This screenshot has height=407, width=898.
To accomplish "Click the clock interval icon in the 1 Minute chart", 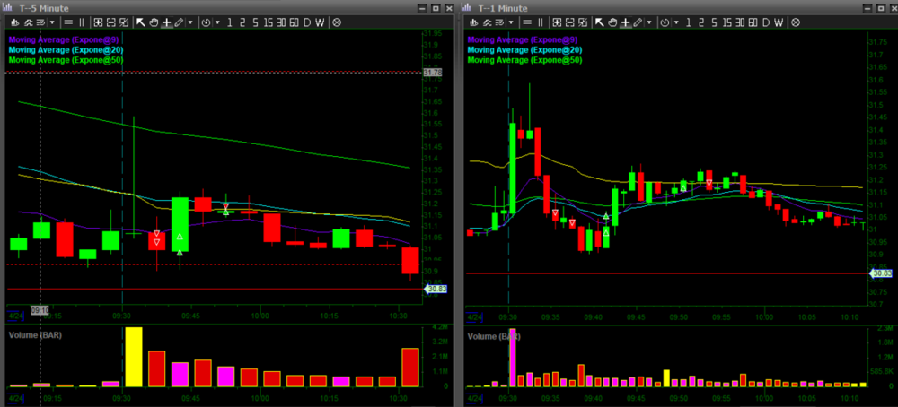I will pyautogui.click(x=665, y=22).
